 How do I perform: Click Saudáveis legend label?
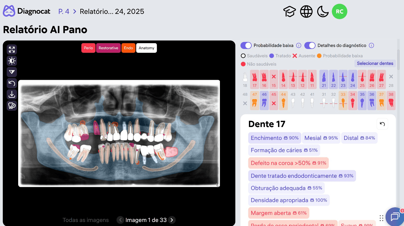257,56
